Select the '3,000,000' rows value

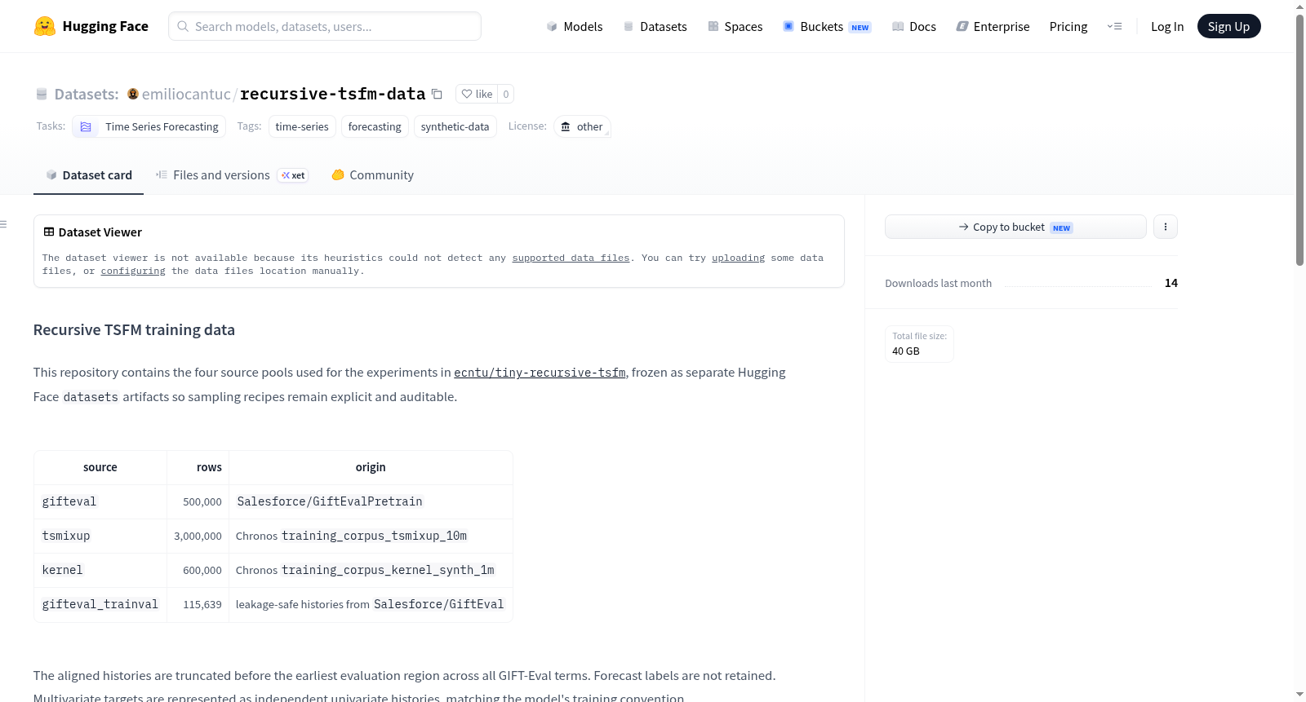198,536
